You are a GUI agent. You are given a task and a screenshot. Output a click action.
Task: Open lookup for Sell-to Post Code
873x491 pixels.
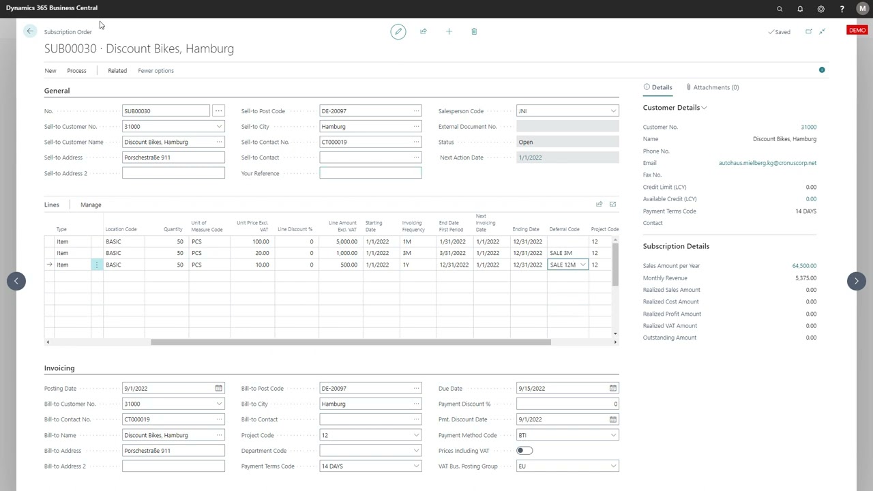coord(416,110)
